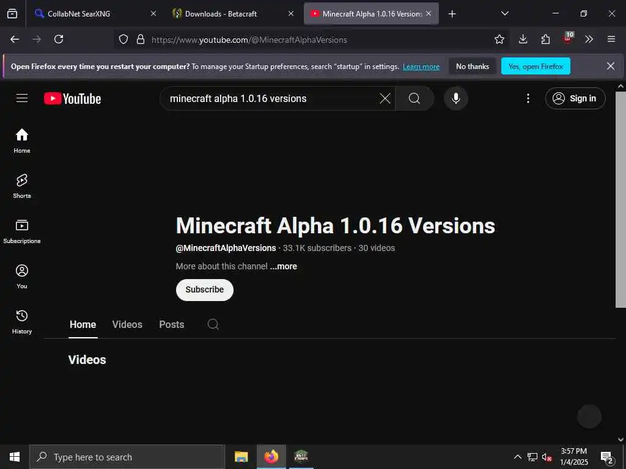Click the browser forward arrow
Viewport: 626px width, 469px height.
tap(37, 40)
